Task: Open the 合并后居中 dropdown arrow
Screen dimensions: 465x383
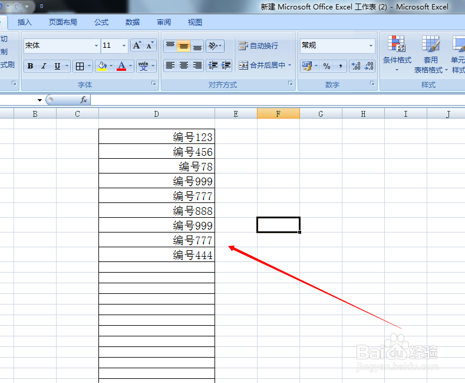Action: click(x=290, y=66)
